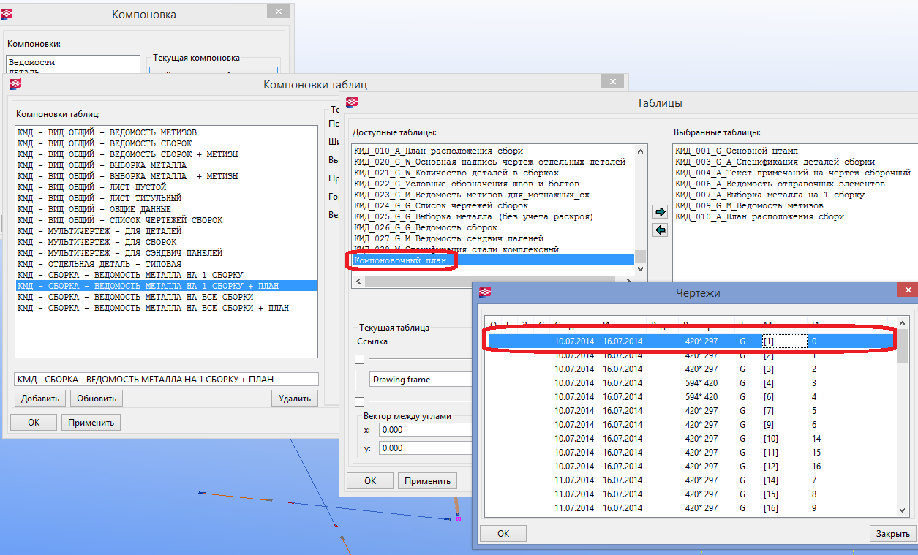Close the Компоновка dialog with X button
Viewport: 918px width, 555px height.
point(277,12)
